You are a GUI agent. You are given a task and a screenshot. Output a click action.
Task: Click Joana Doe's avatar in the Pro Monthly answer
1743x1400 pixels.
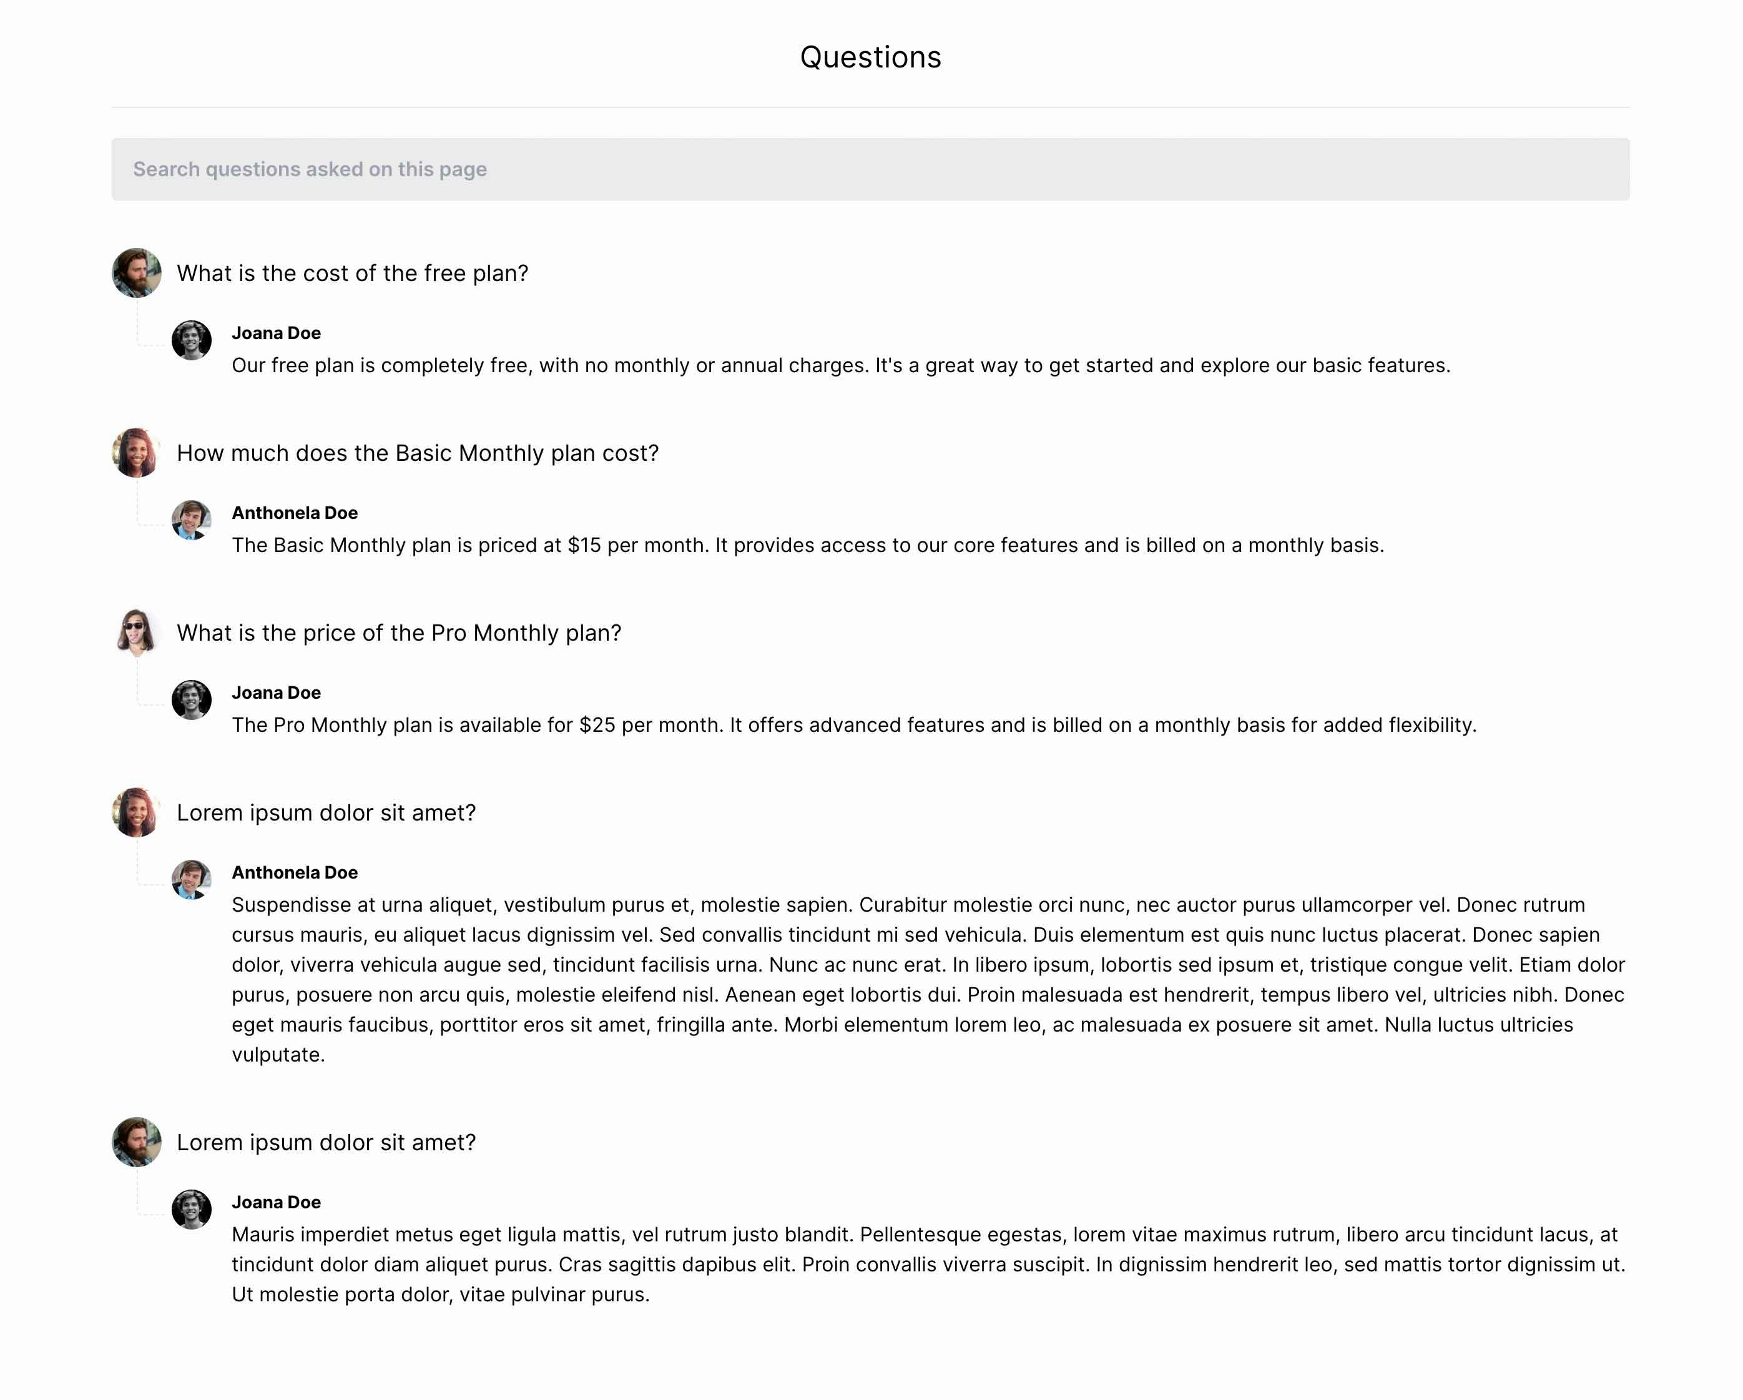[192, 699]
